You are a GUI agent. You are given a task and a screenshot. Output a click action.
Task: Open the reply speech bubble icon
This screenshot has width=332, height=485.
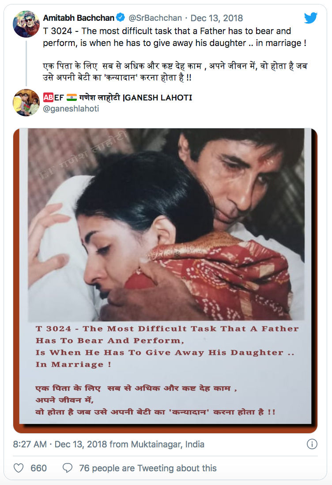click(x=67, y=468)
